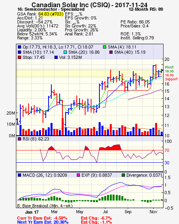Click the green Divergence legend square
Screen dimensions: 179x224
coord(123,175)
